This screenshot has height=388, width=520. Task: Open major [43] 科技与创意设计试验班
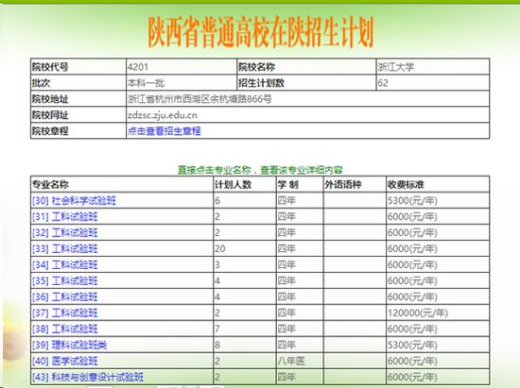click(x=88, y=377)
